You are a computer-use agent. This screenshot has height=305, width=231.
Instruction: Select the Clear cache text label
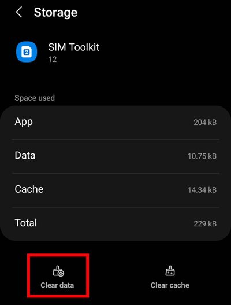click(170, 285)
